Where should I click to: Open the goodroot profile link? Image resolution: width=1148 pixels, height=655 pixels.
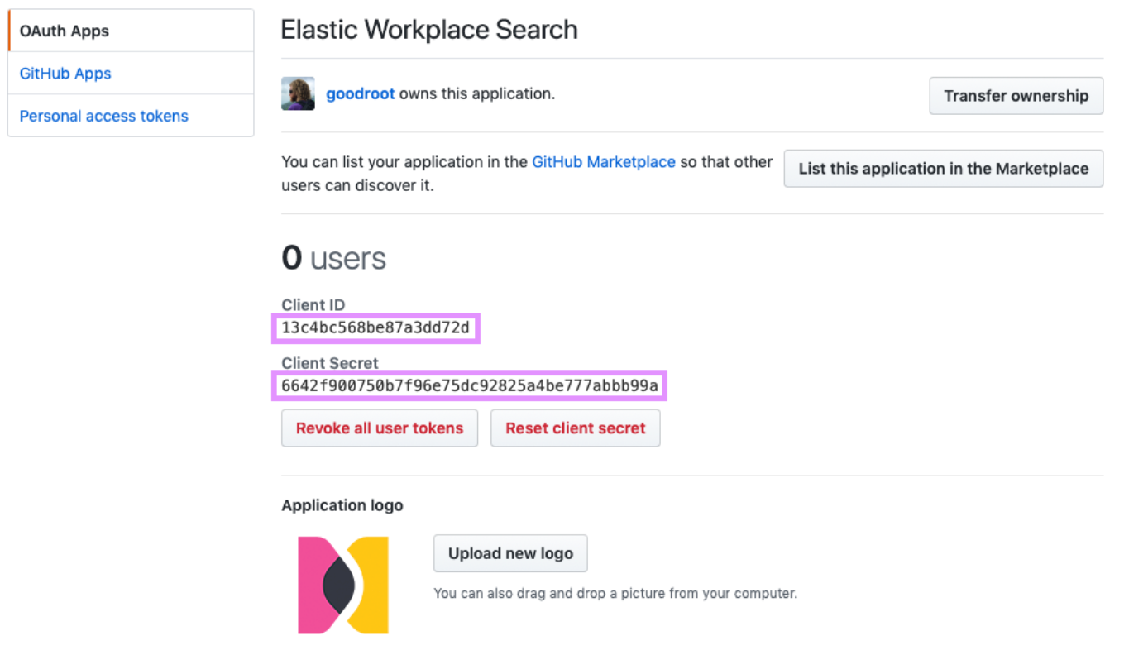[361, 94]
